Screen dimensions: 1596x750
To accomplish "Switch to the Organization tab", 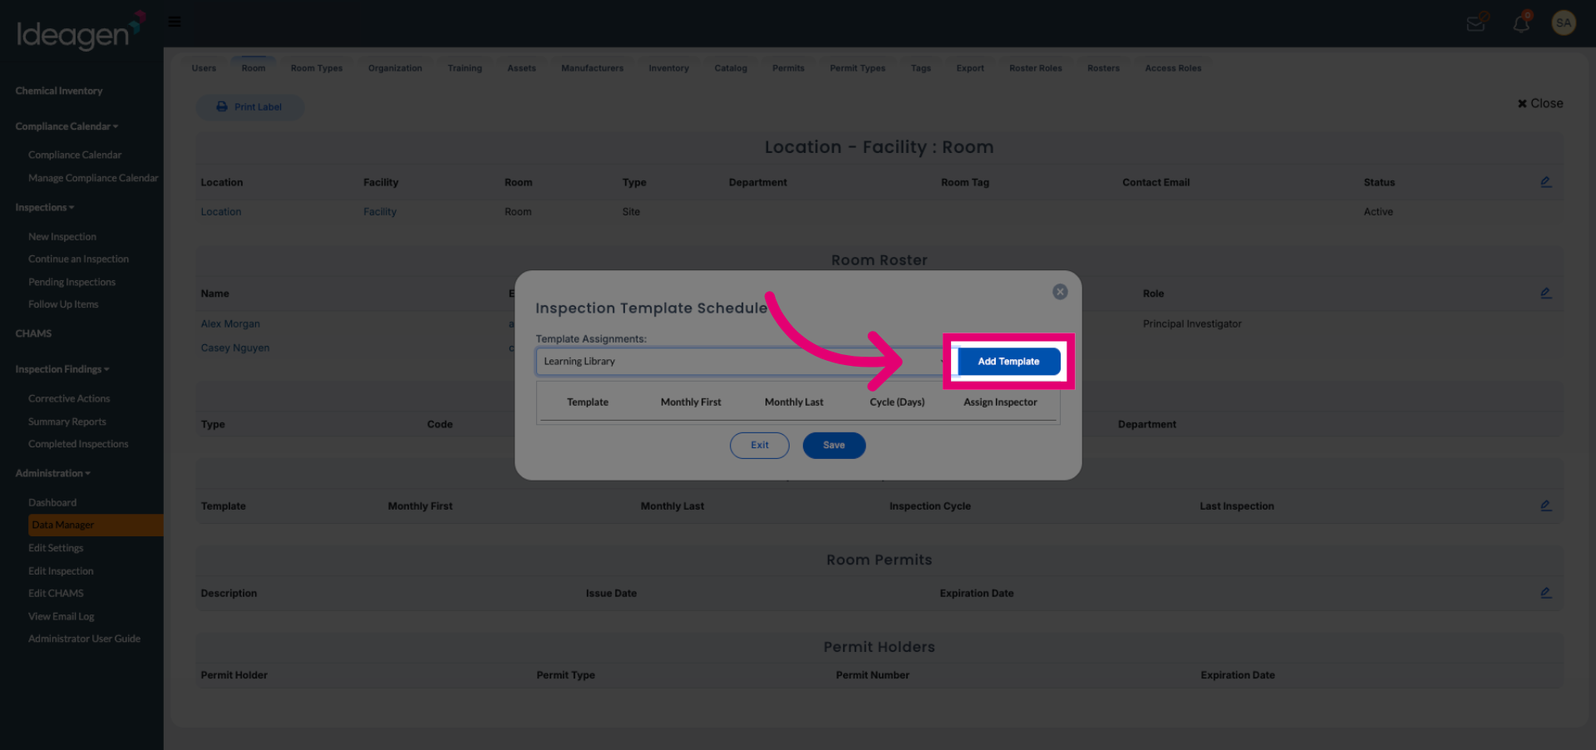I will [395, 68].
